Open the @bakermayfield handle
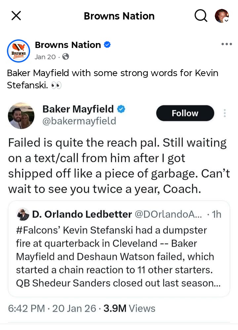Image resolution: width=238 pixels, height=330 pixels. tap(79, 121)
